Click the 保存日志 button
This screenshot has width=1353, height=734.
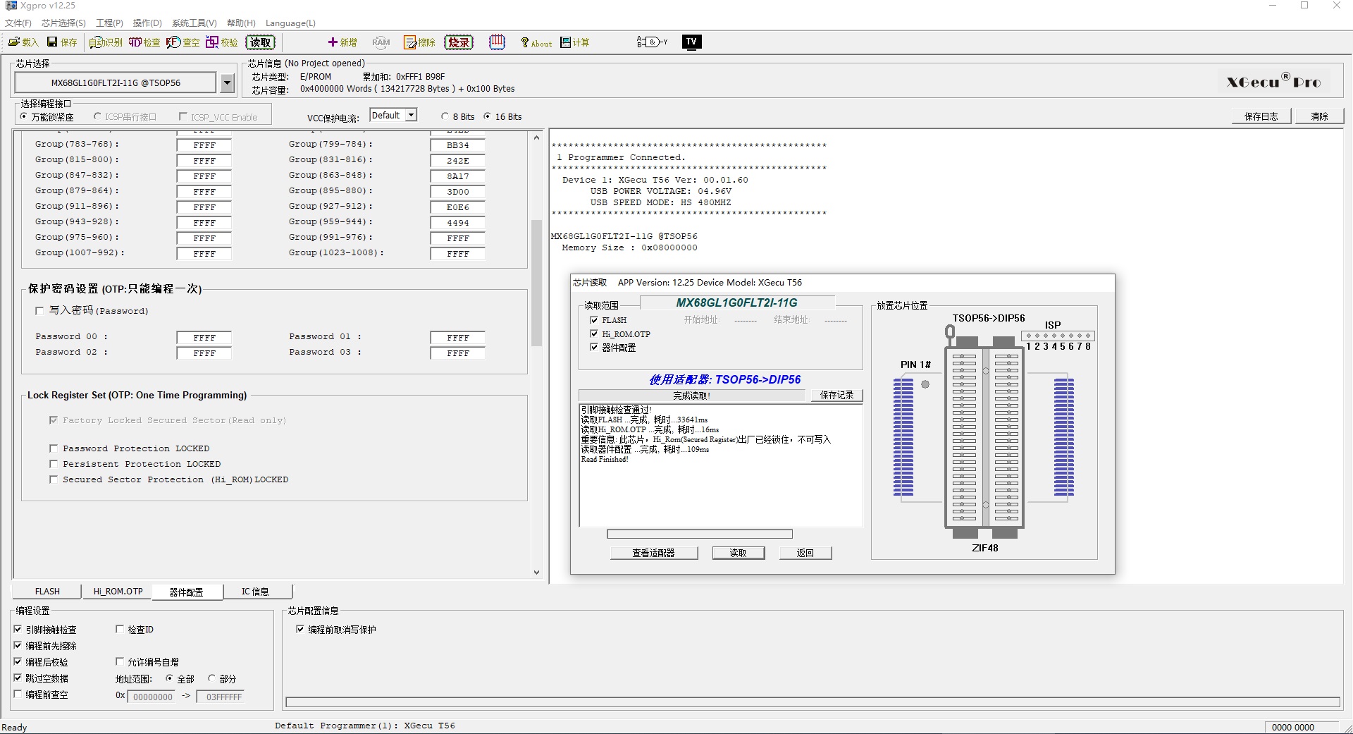click(1261, 116)
